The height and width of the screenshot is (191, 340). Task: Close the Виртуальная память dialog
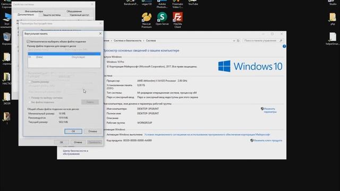coord(100,33)
